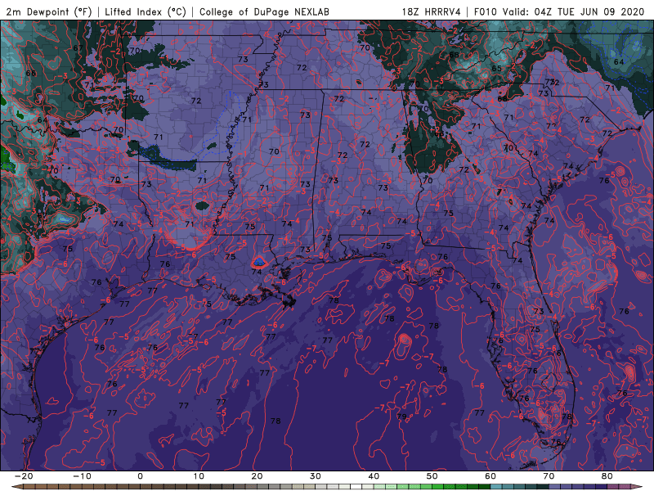Click the "F010" forecast hour text
This screenshot has width=654, height=491.
point(486,11)
